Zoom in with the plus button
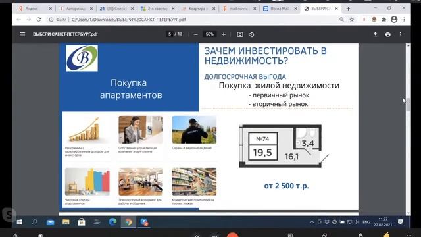The width and height of the screenshot is (421, 237). tap(224, 34)
